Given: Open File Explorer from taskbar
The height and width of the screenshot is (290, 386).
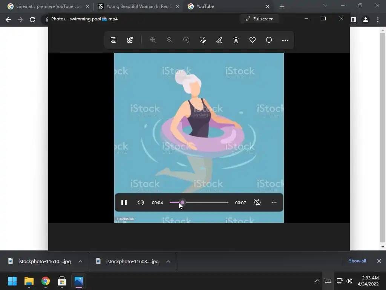Looking at the screenshot, I should point(29,281).
